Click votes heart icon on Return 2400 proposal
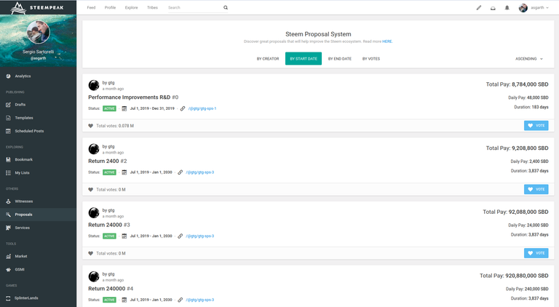This screenshot has width=559, height=307. [90, 189]
